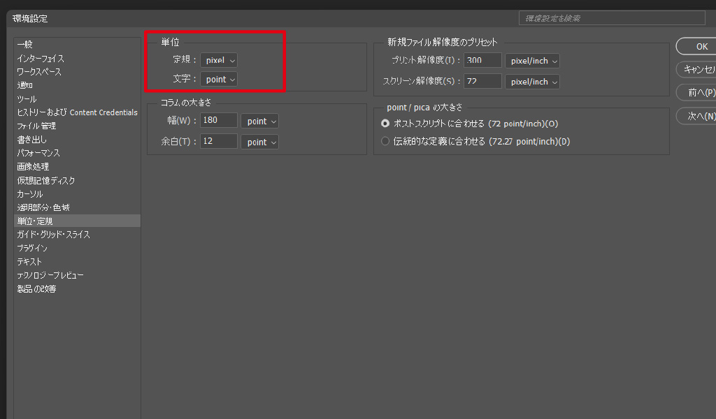Viewport: 716px width, 419px height.
Task: Open the 幅 unit dropdown
Action: 259,121
